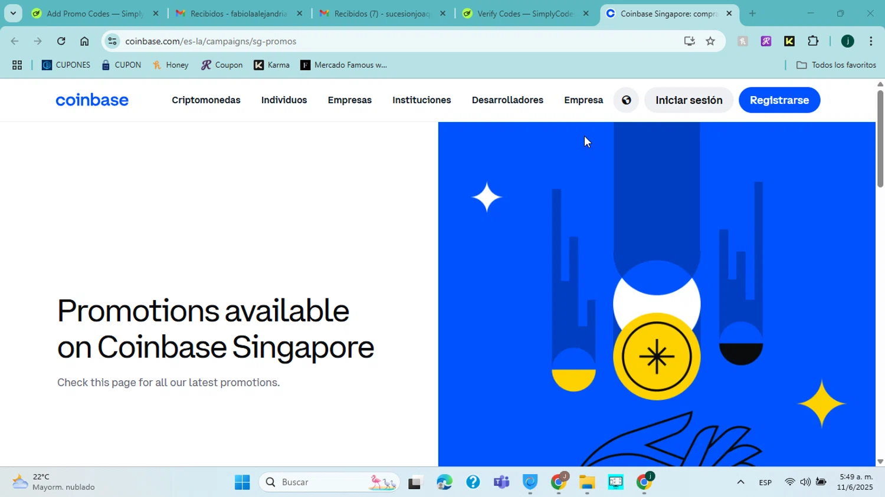This screenshot has width=885, height=497.
Task: Open the Snipping Tool taskbar icon
Action: pyautogui.click(x=615, y=482)
